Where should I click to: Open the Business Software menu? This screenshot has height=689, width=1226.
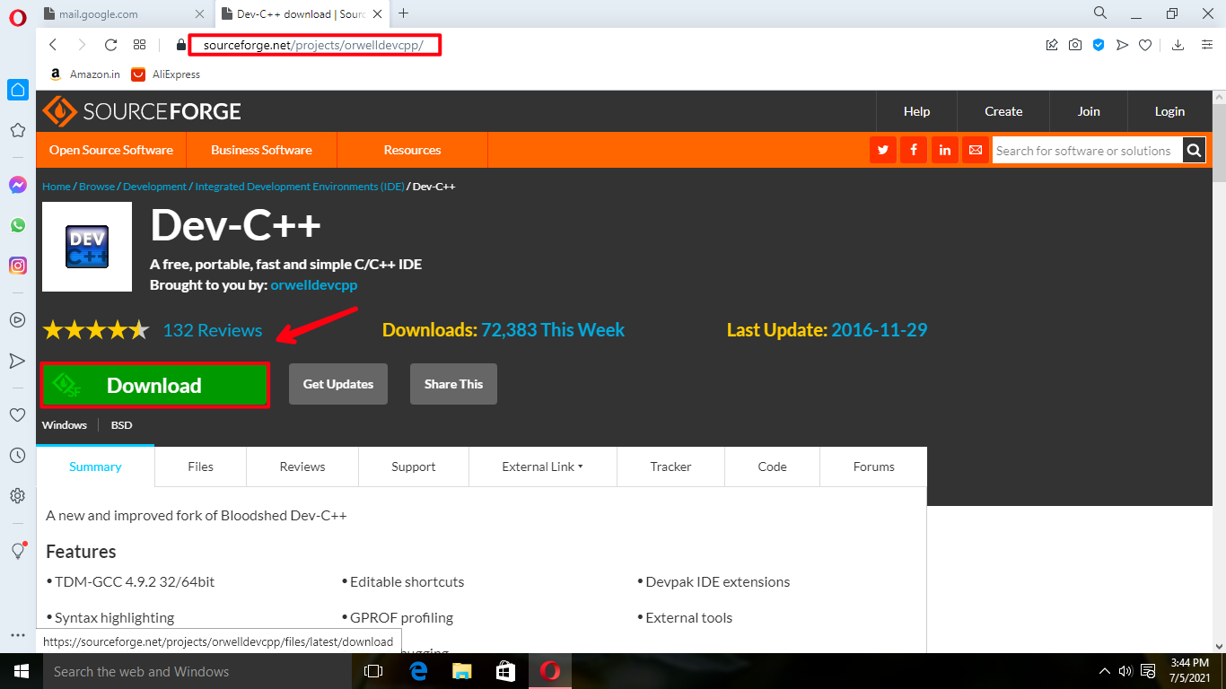pyautogui.click(x=261, y=150)
